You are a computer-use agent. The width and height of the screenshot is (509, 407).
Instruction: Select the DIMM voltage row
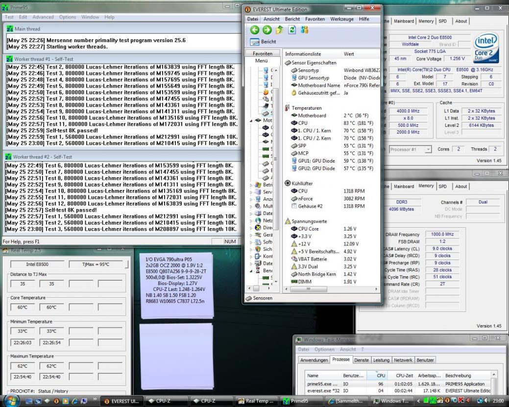(335, 282)
